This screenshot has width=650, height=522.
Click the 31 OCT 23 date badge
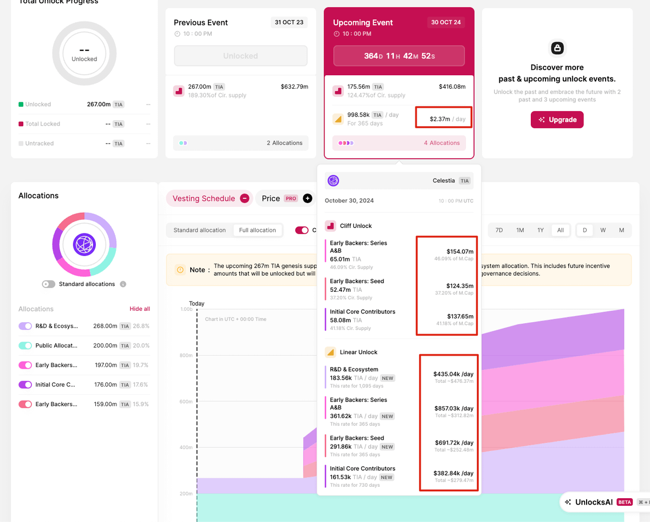pos(289,23)
